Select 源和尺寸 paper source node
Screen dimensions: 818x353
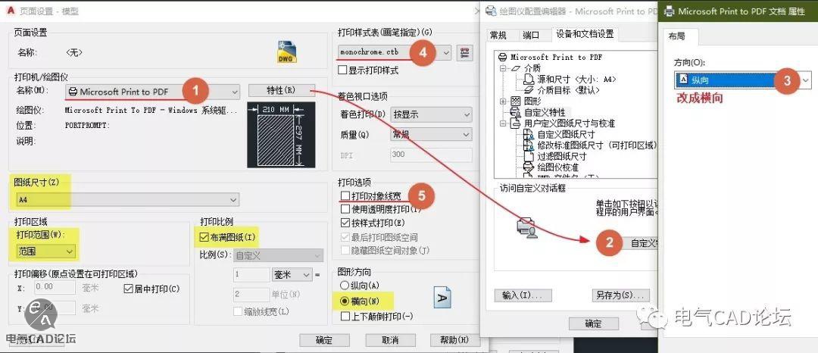click(567, 78)
